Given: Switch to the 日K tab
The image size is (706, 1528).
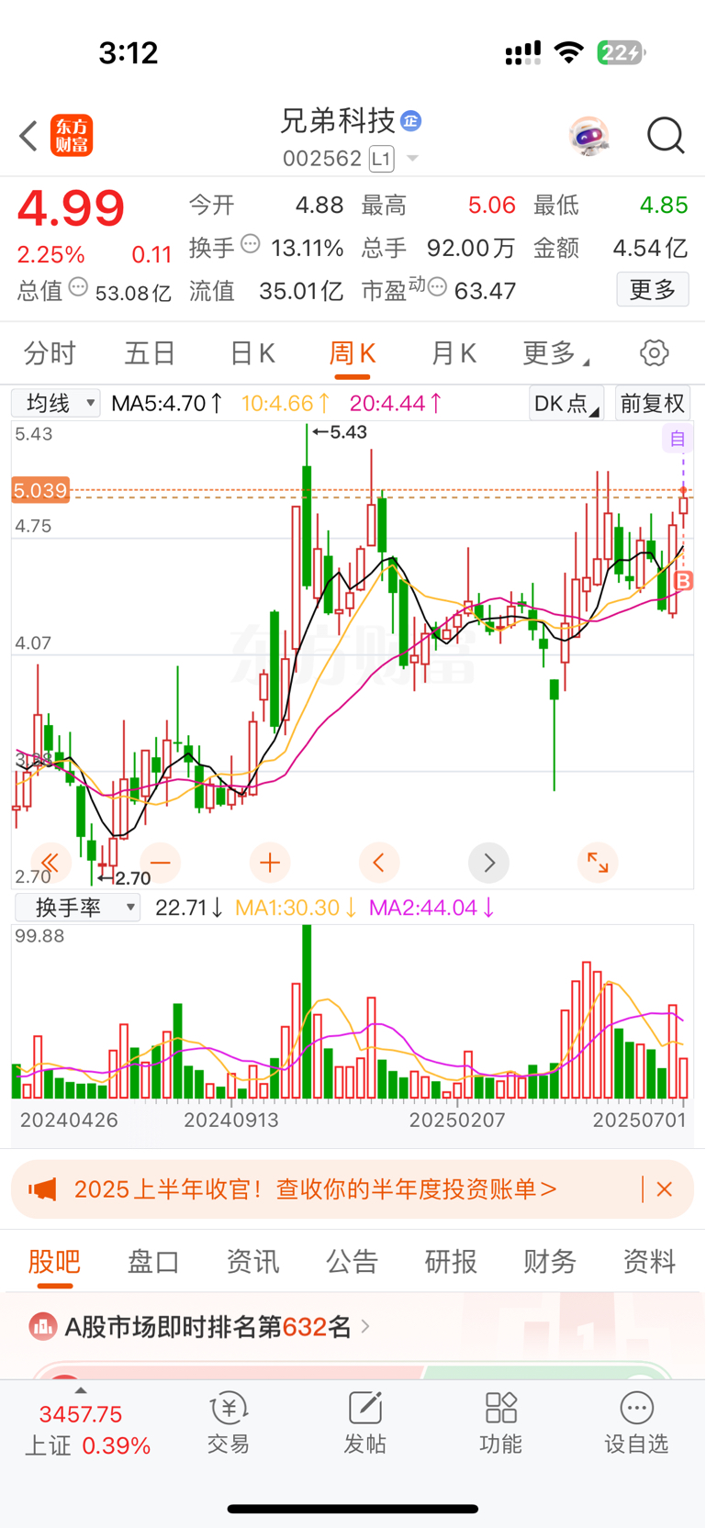Looking at the screenshot, I should pos(252,353).
